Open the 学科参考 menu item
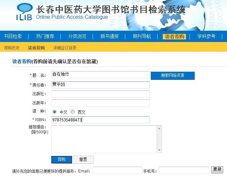This screenshot has width=227, height=177. point(206,36)
